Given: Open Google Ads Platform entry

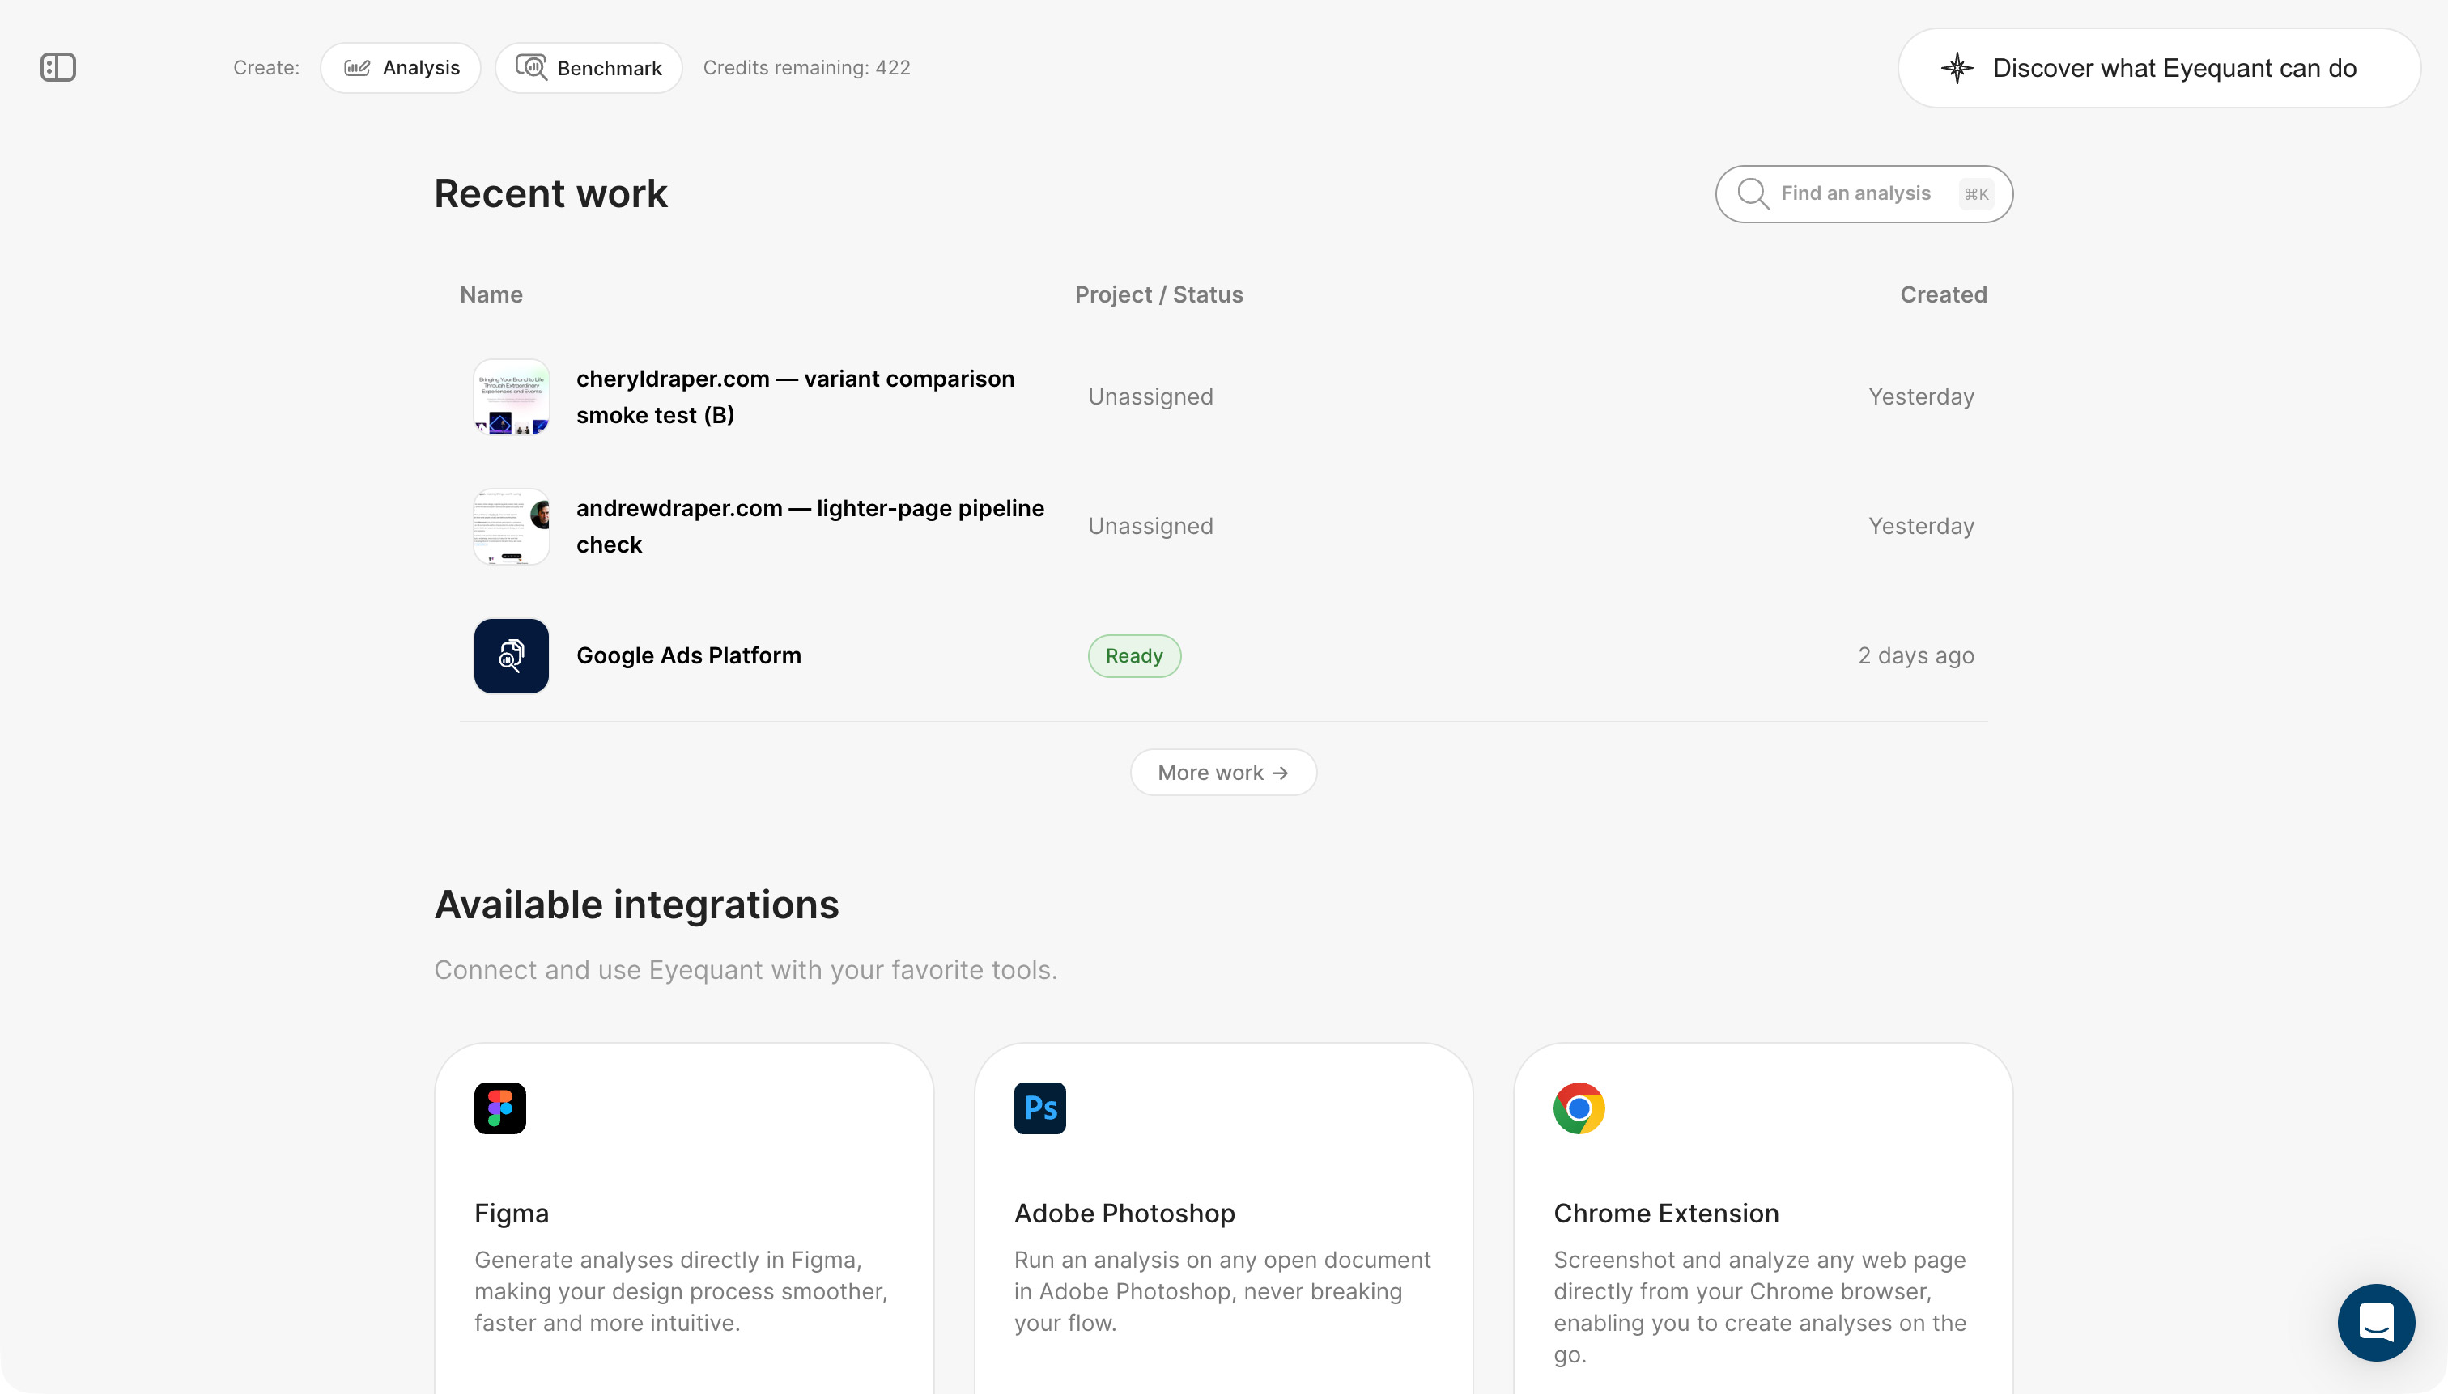Looking at the screenshot, I should point(689,656).
